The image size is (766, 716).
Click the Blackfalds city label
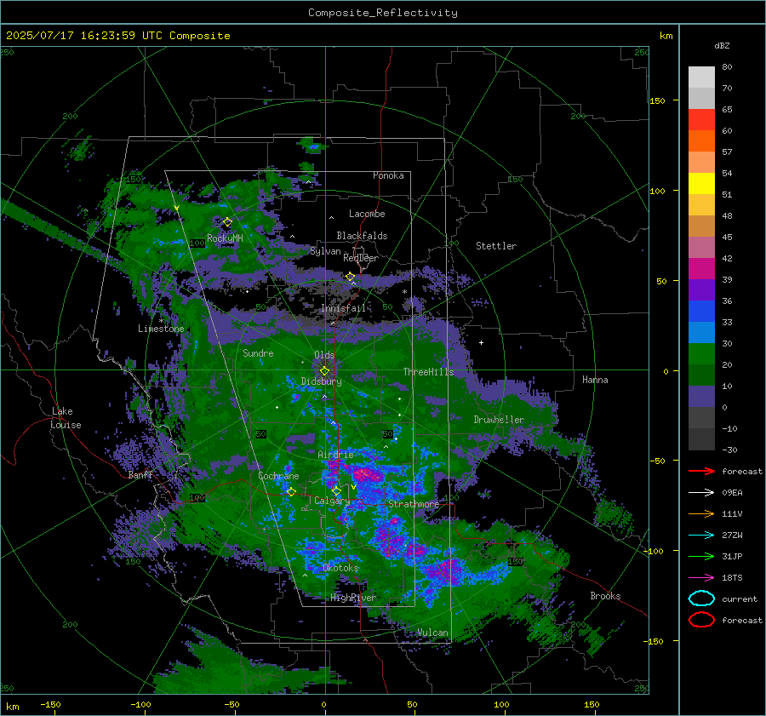(362, 236)
